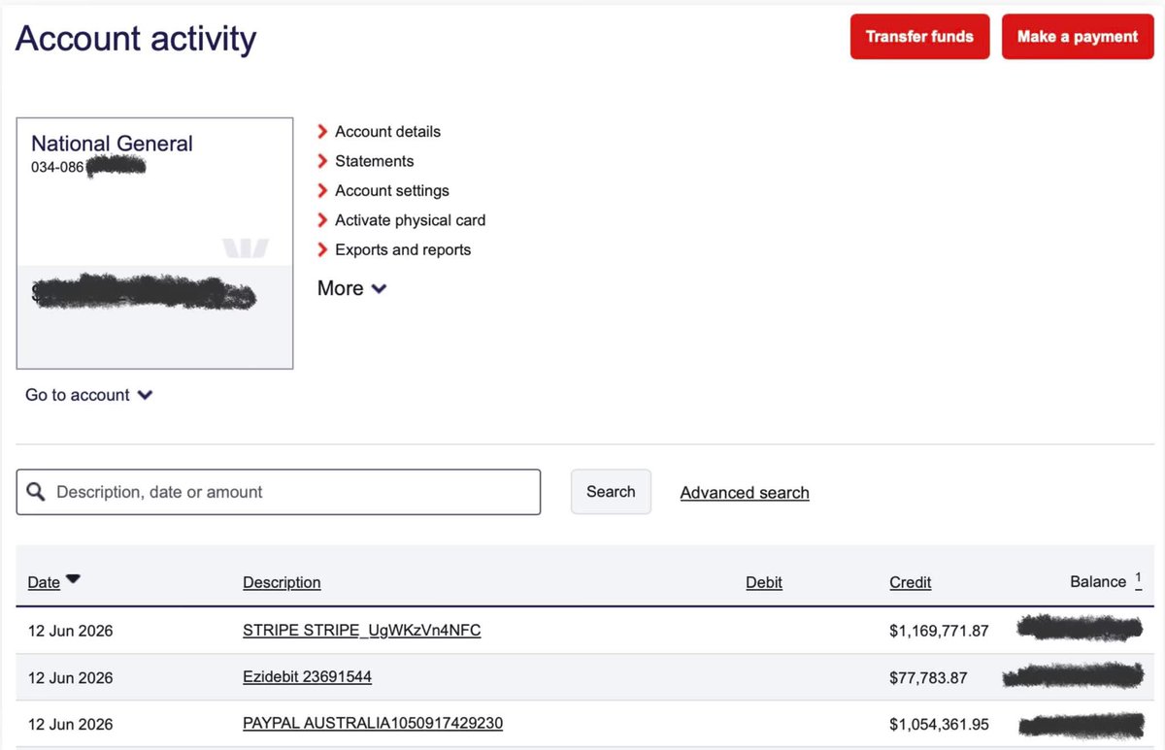Click the $1,169,771.87 credit amount
Screen dimensions: 1165x750
[x=939, y=631]
